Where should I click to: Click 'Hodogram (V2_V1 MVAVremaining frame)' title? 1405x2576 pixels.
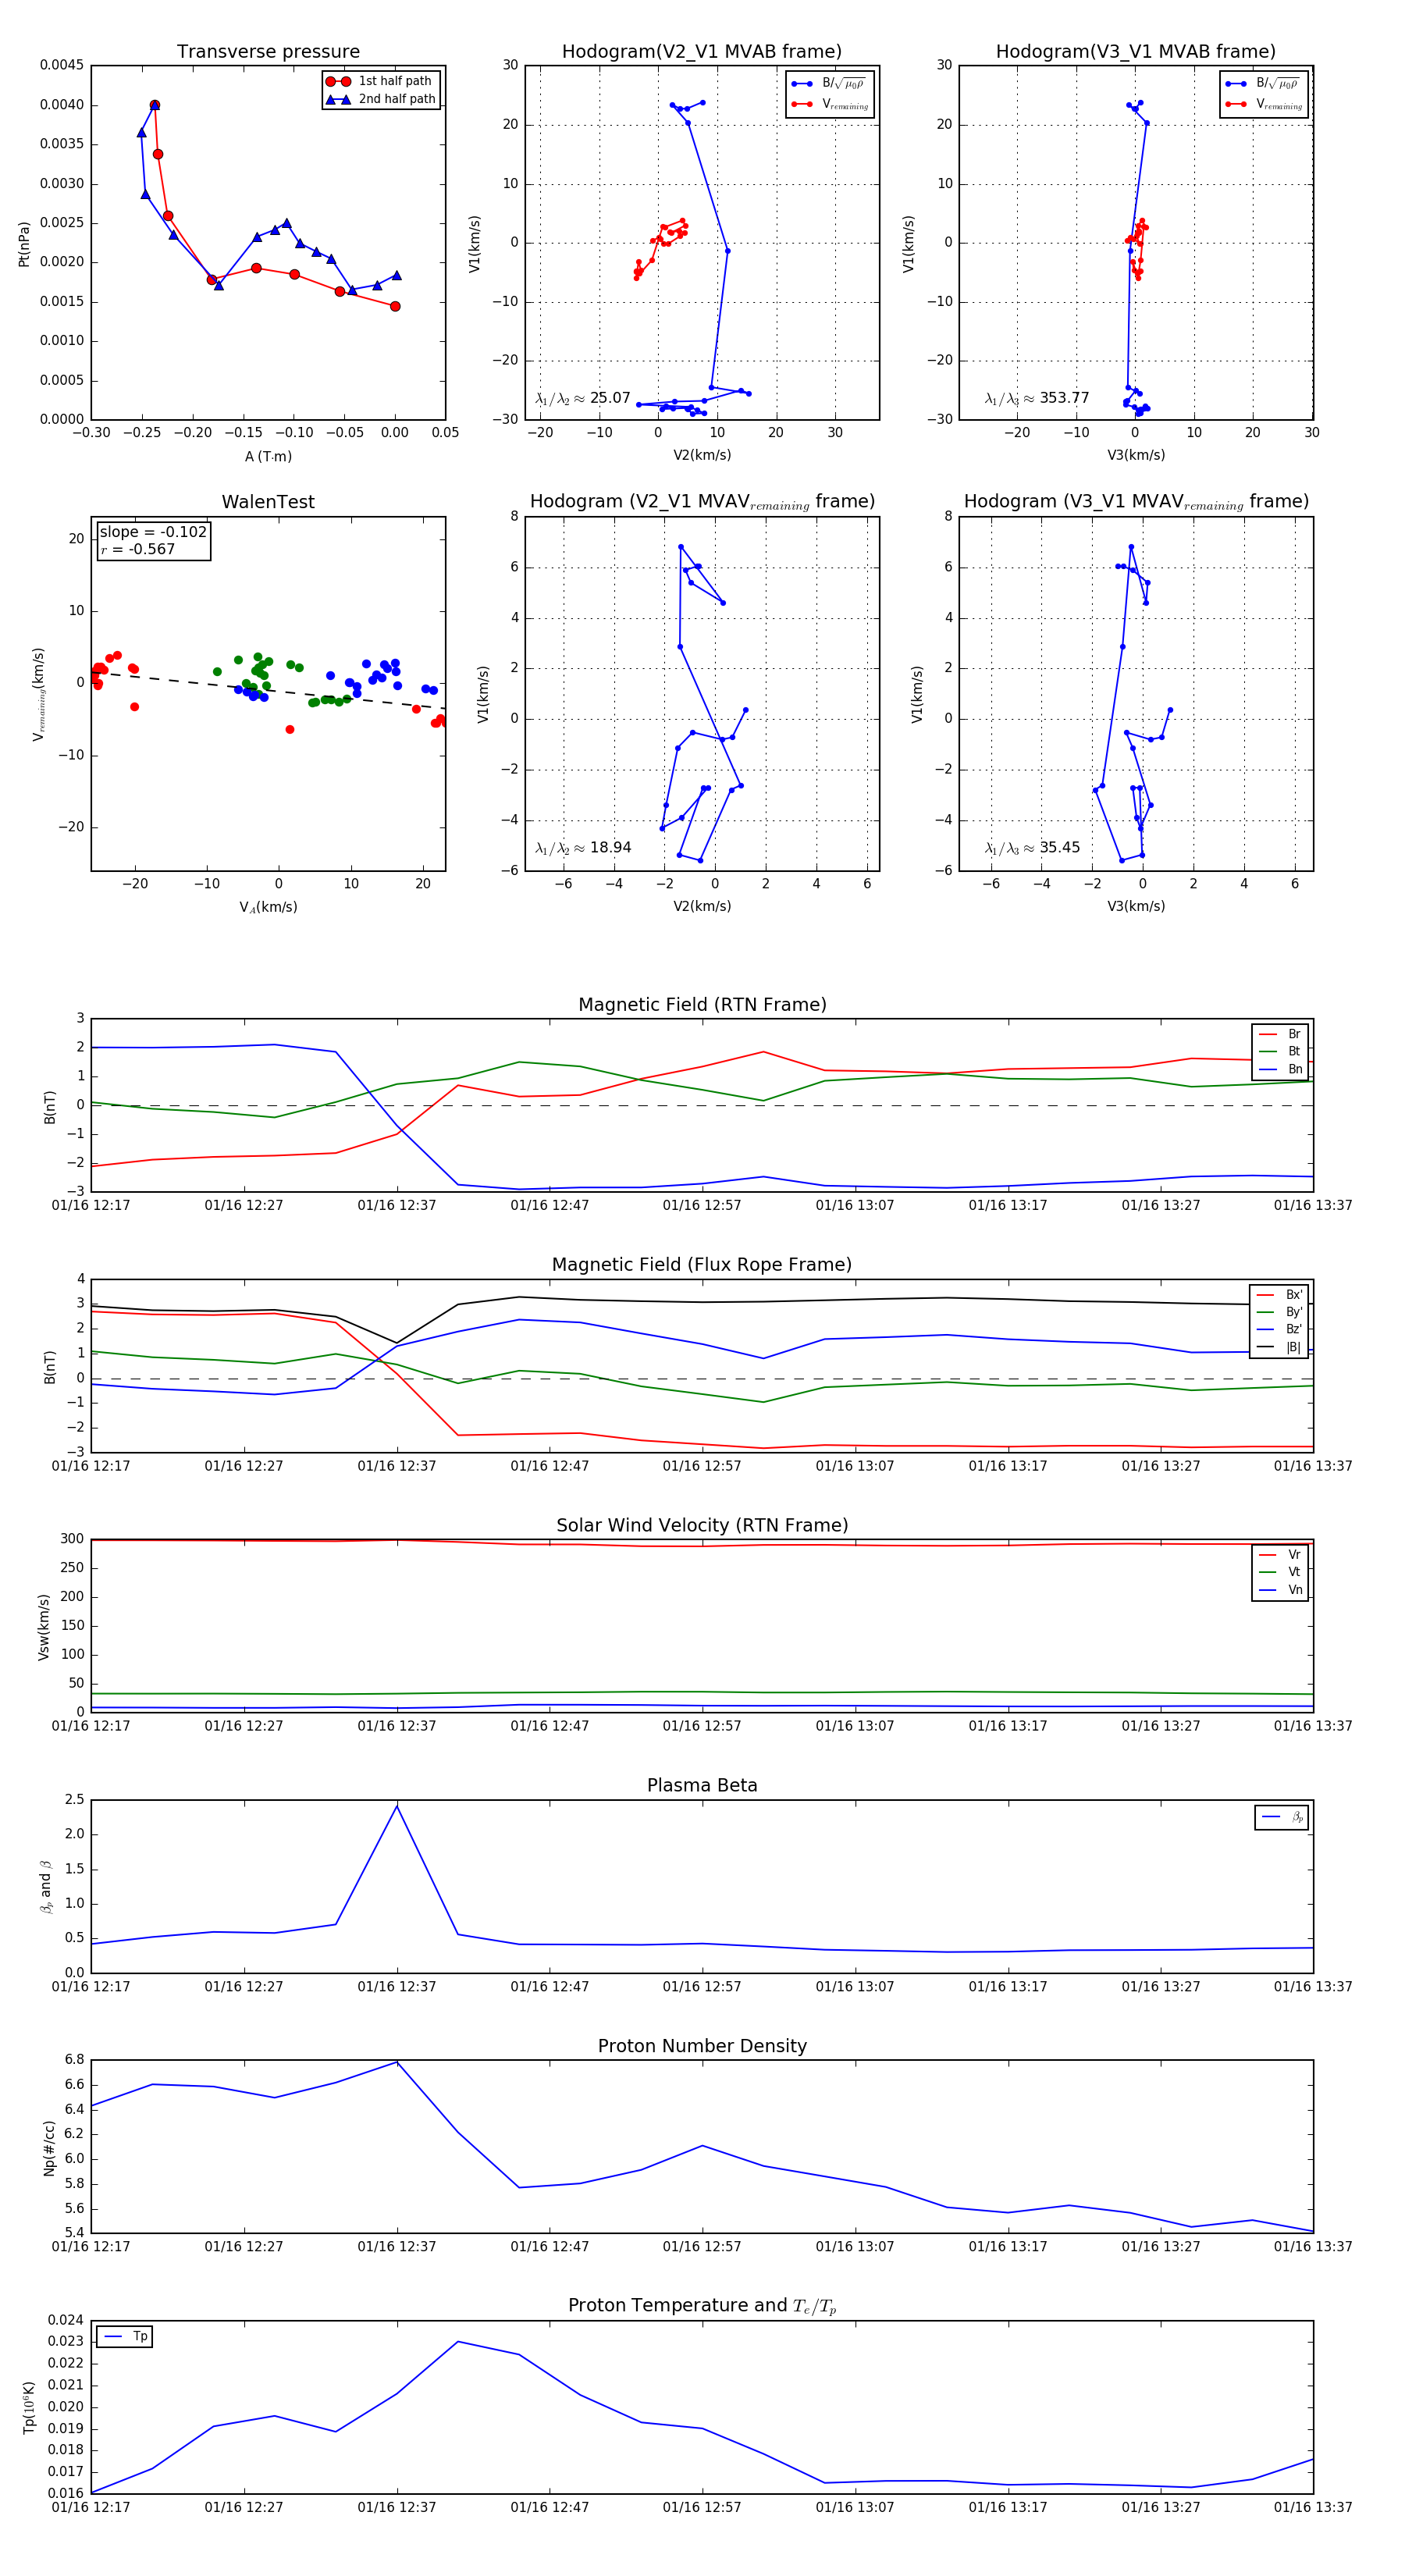click(702, 502)
